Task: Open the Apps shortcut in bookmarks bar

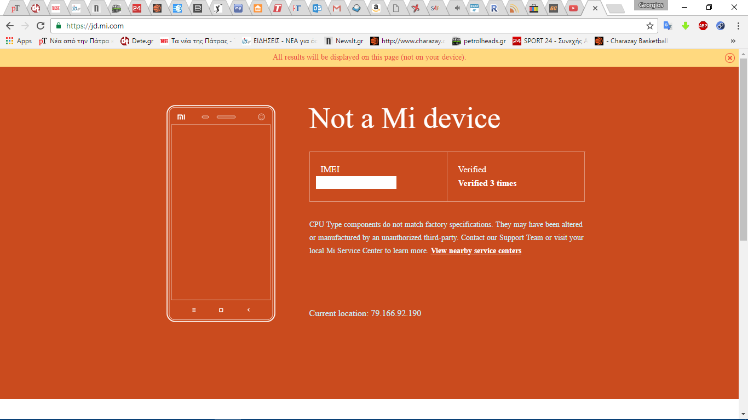Action: 19,41
